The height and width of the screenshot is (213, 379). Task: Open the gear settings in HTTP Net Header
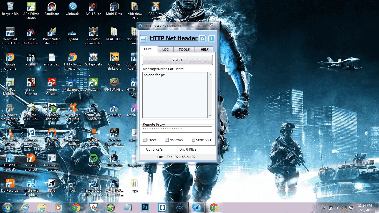point(203,39)
